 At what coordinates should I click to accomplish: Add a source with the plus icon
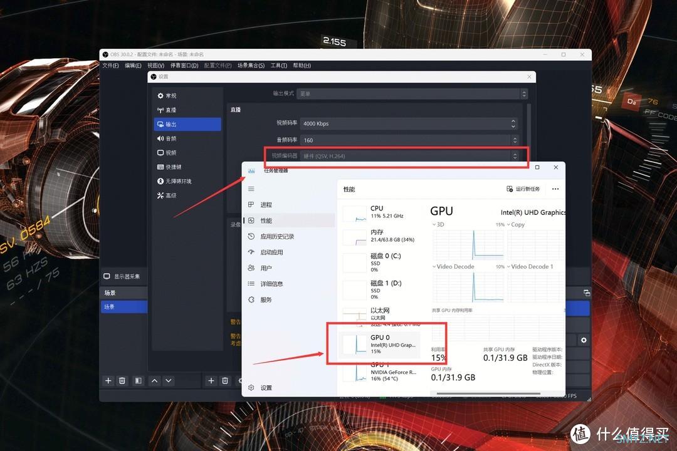[211, 381]
